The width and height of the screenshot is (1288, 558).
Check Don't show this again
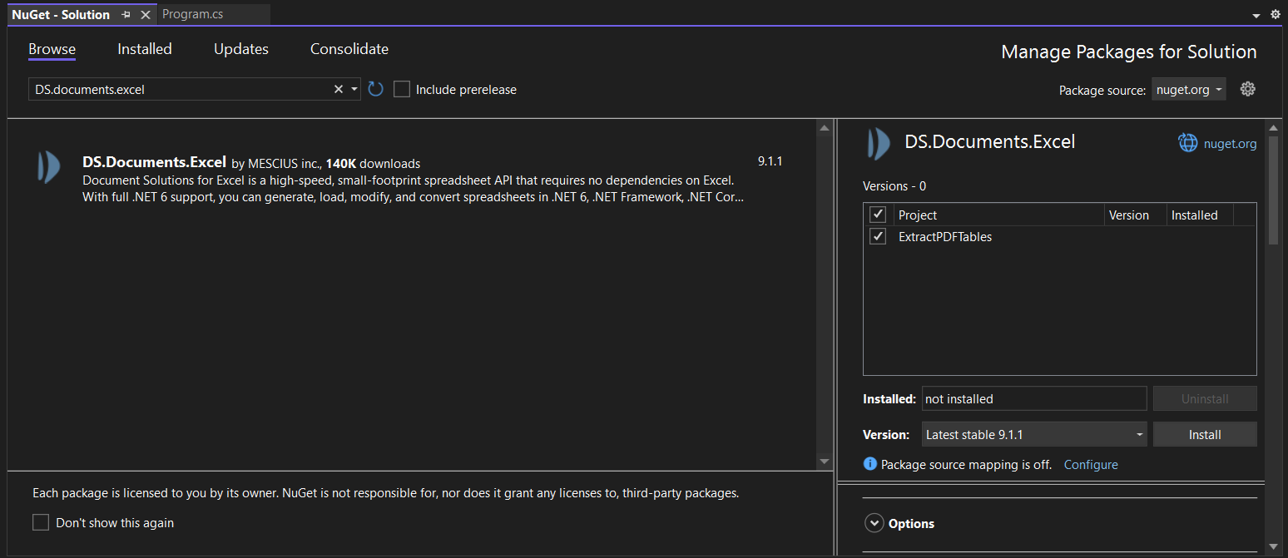coord(41,522)
